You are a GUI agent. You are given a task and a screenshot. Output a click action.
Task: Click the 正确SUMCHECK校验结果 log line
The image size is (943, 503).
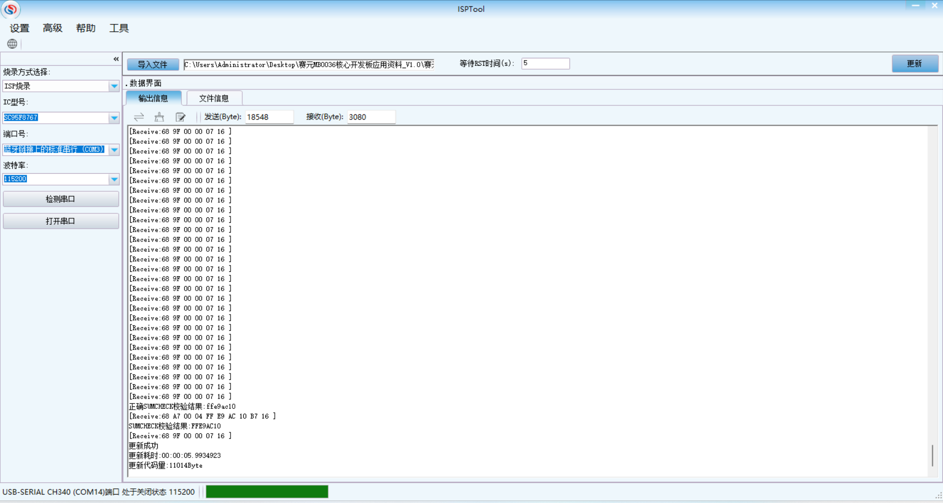[x=182, y=406]
